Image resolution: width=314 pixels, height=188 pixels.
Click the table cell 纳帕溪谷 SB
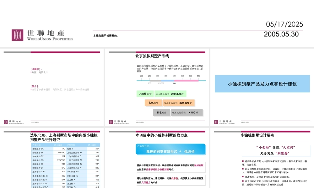(42, 153)
